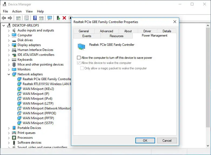Click the Properties sheet toolbar icon
This screenshot has height=155, width=211.
(x=27, y=18)
